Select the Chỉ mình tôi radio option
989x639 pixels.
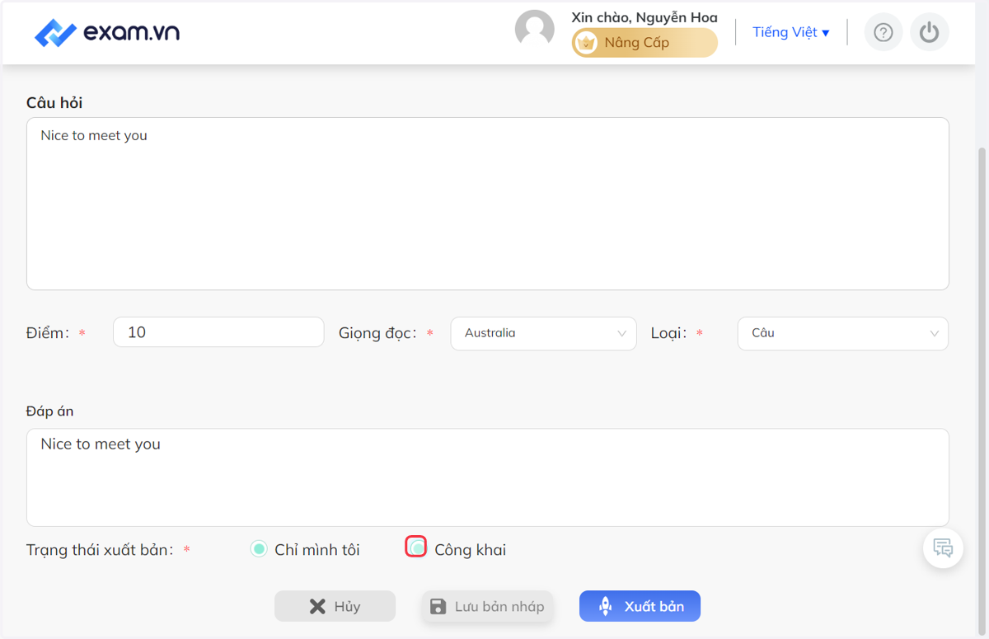259,548
